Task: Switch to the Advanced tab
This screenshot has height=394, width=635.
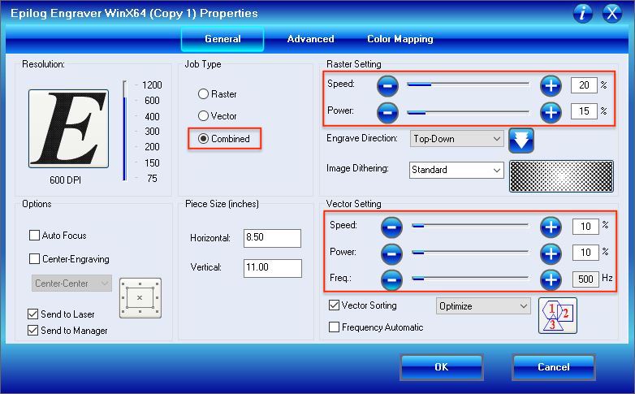Action: tap(311, 39)
